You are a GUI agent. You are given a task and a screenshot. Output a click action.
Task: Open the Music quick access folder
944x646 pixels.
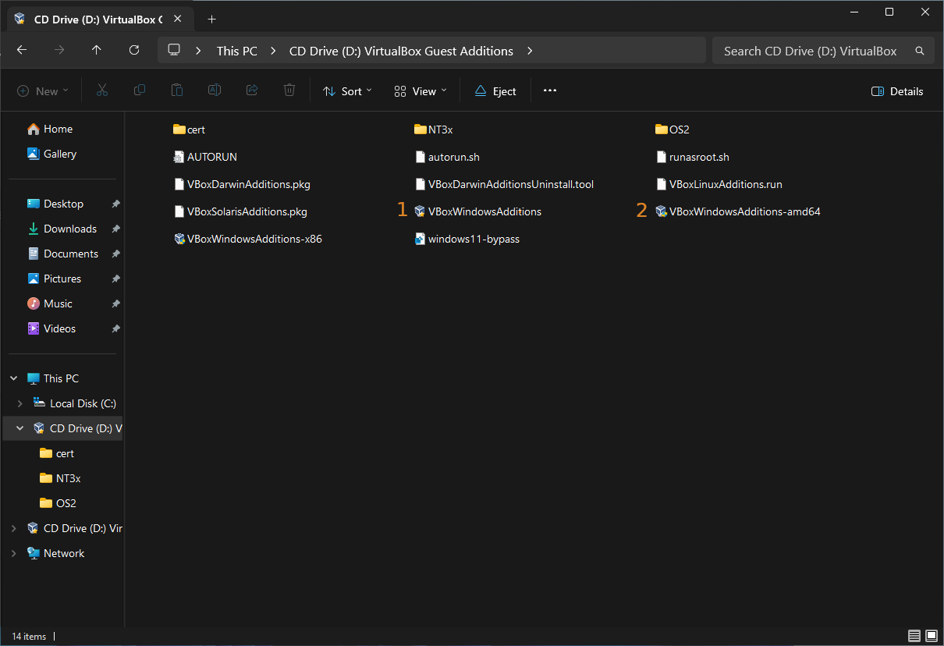tap(49, 303)
